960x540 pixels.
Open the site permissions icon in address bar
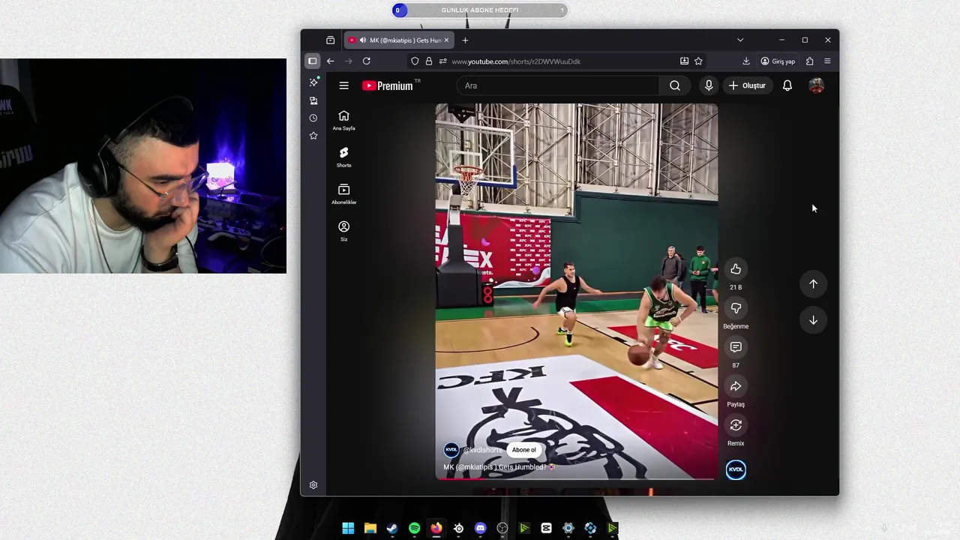pos(442,61)
